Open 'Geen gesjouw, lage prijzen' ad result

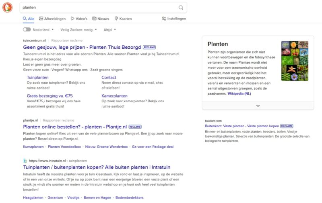[82, 47]
